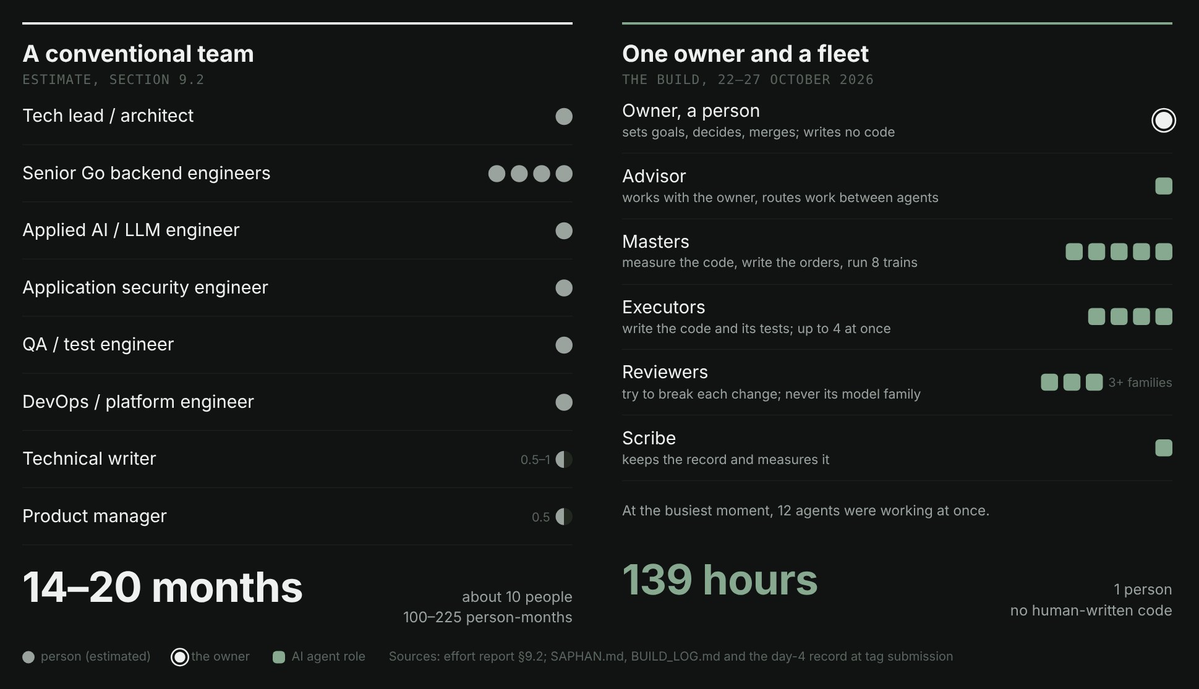Click "about 10 people" text
Image resolution: width=1199 pixels, height=689 pixels.
coord(517,597)
